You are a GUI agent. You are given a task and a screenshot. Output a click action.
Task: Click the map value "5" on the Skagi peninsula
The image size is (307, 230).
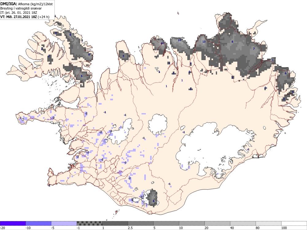[123, 56]
